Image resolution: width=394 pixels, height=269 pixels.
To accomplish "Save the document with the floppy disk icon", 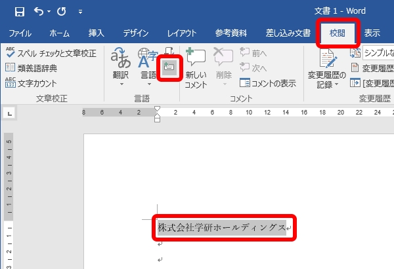I will pyautogui.click(x=19, y=12).
